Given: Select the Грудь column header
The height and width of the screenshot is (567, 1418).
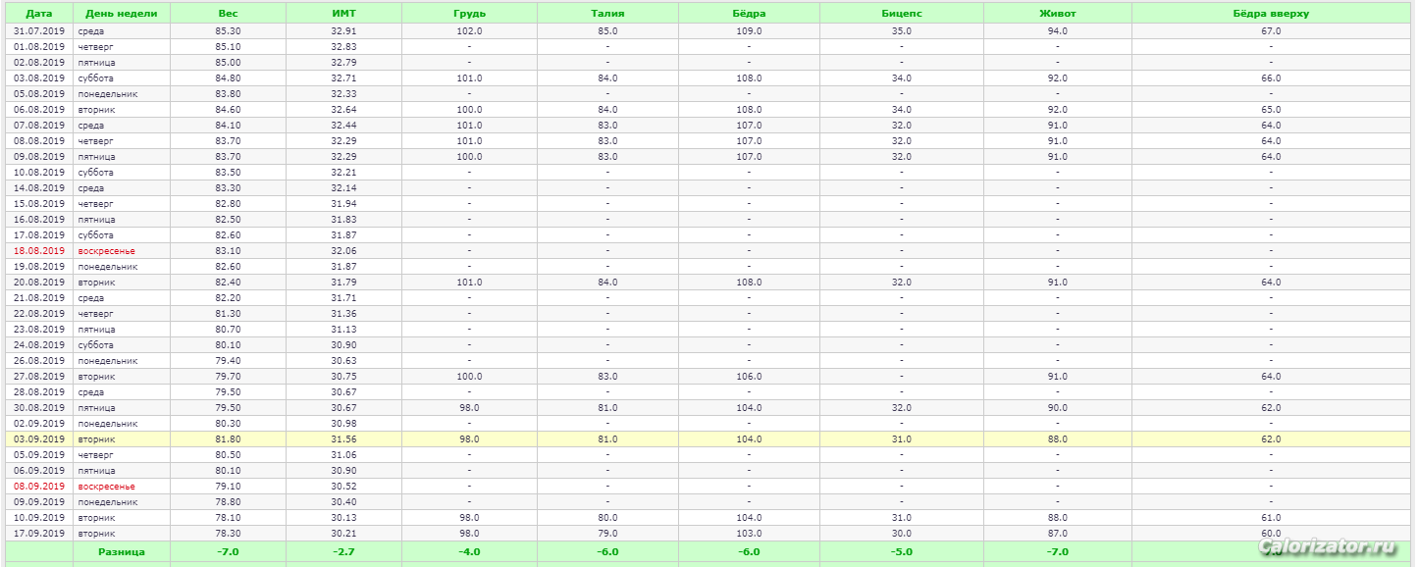Looking at the screenshot, I should click(x=469, y=14).
